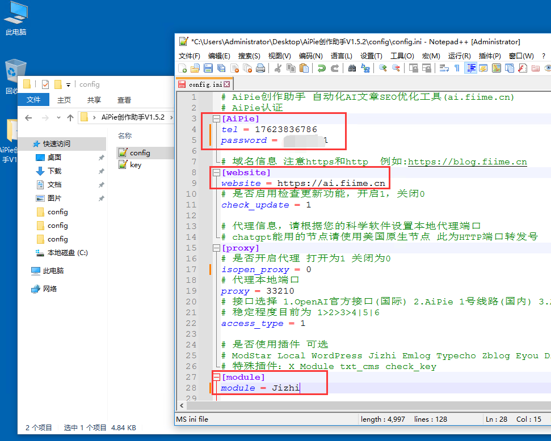
Task: Click the https://blog.fiime.cn link in editor
Action: coord(468,162)
